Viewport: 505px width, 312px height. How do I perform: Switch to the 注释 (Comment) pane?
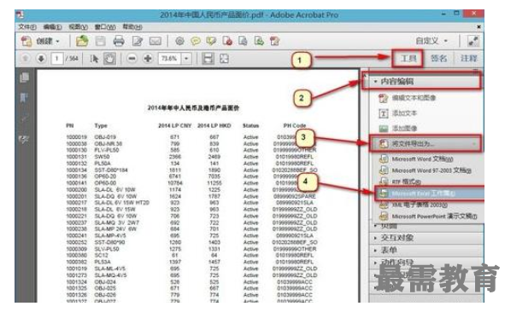(468, 58)
